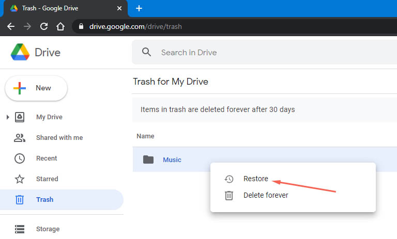Open Shared with me
Image resolution: width=397 pixels, height=239 pixels.
pyautogui.click(x=59, y=138)
